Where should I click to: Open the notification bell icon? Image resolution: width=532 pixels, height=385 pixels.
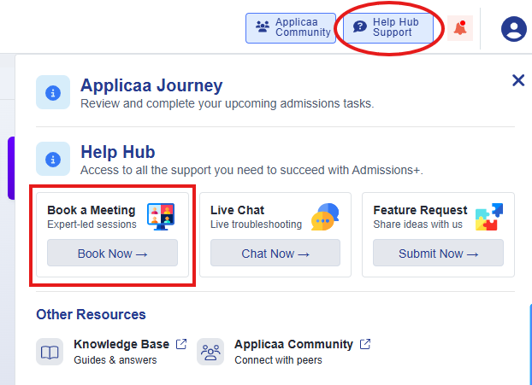[x=460, y=28]
